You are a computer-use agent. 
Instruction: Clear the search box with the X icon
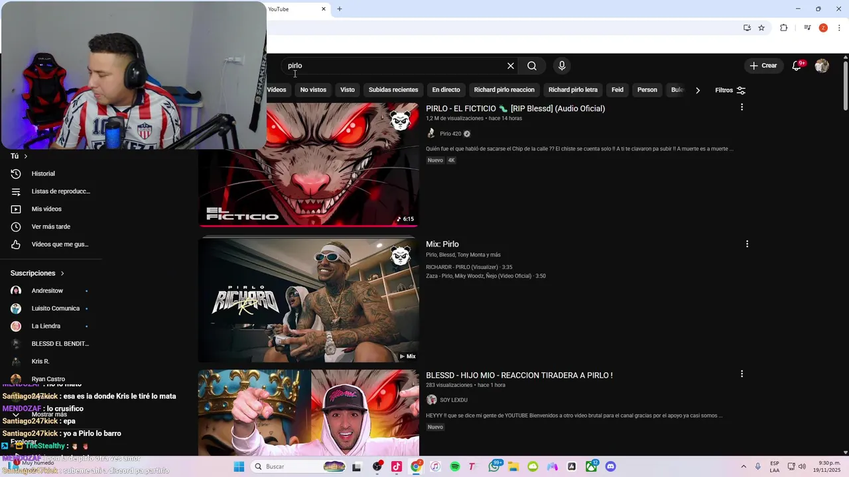point(511,66)
